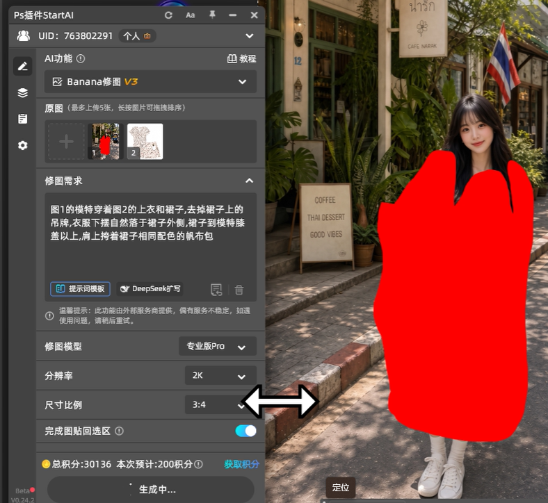Screen dimensions: 548x503
Task: Open the 分辨率 2K dropdown
Action: click(x=220, y=376)
